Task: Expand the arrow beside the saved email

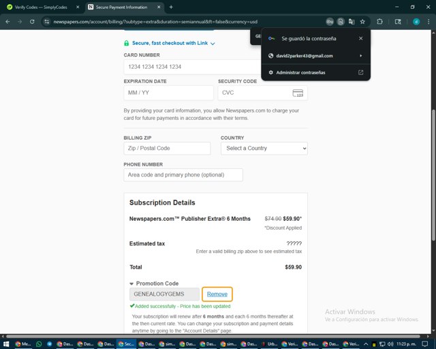Action: (x=361, y=56)
